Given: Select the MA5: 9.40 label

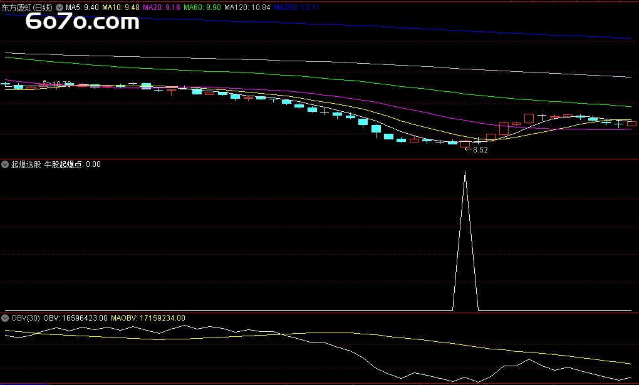Looking at the screenshot, I should click(x=82, y=7).
